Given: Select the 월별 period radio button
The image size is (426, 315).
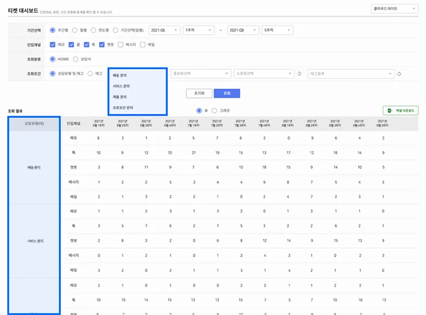Looking at the screenshot, I should click(75, 30).
